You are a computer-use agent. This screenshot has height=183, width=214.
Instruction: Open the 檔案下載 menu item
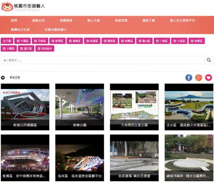coord(148,21)
